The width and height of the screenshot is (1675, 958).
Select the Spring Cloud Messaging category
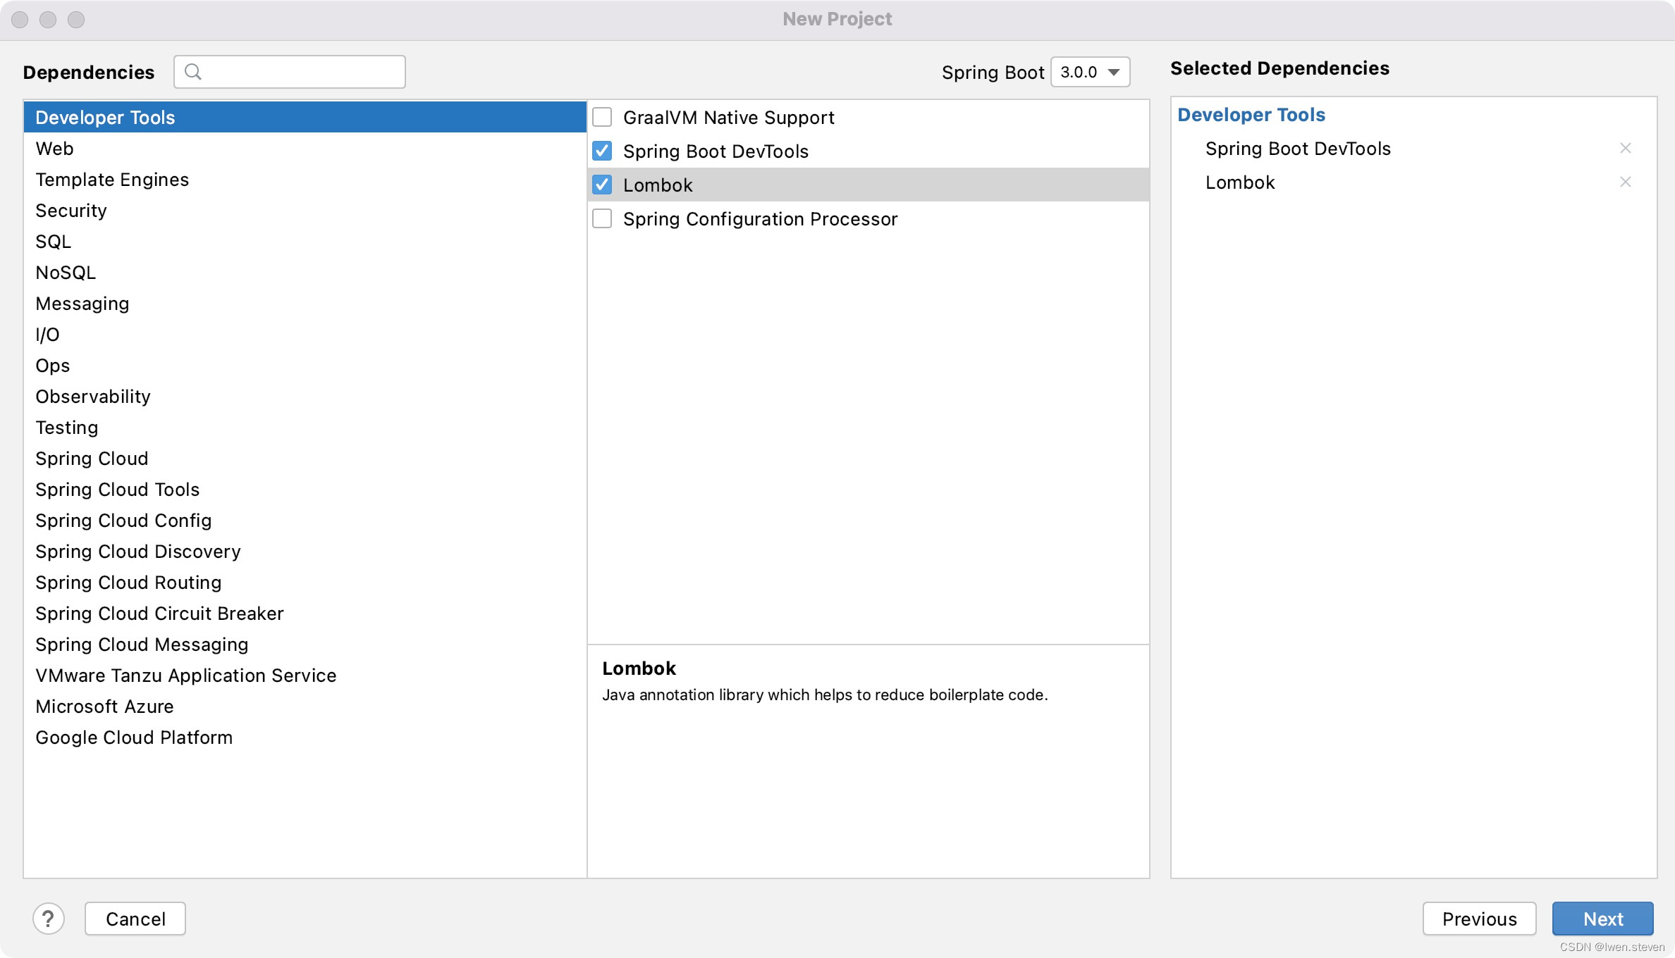coord(305,644)
